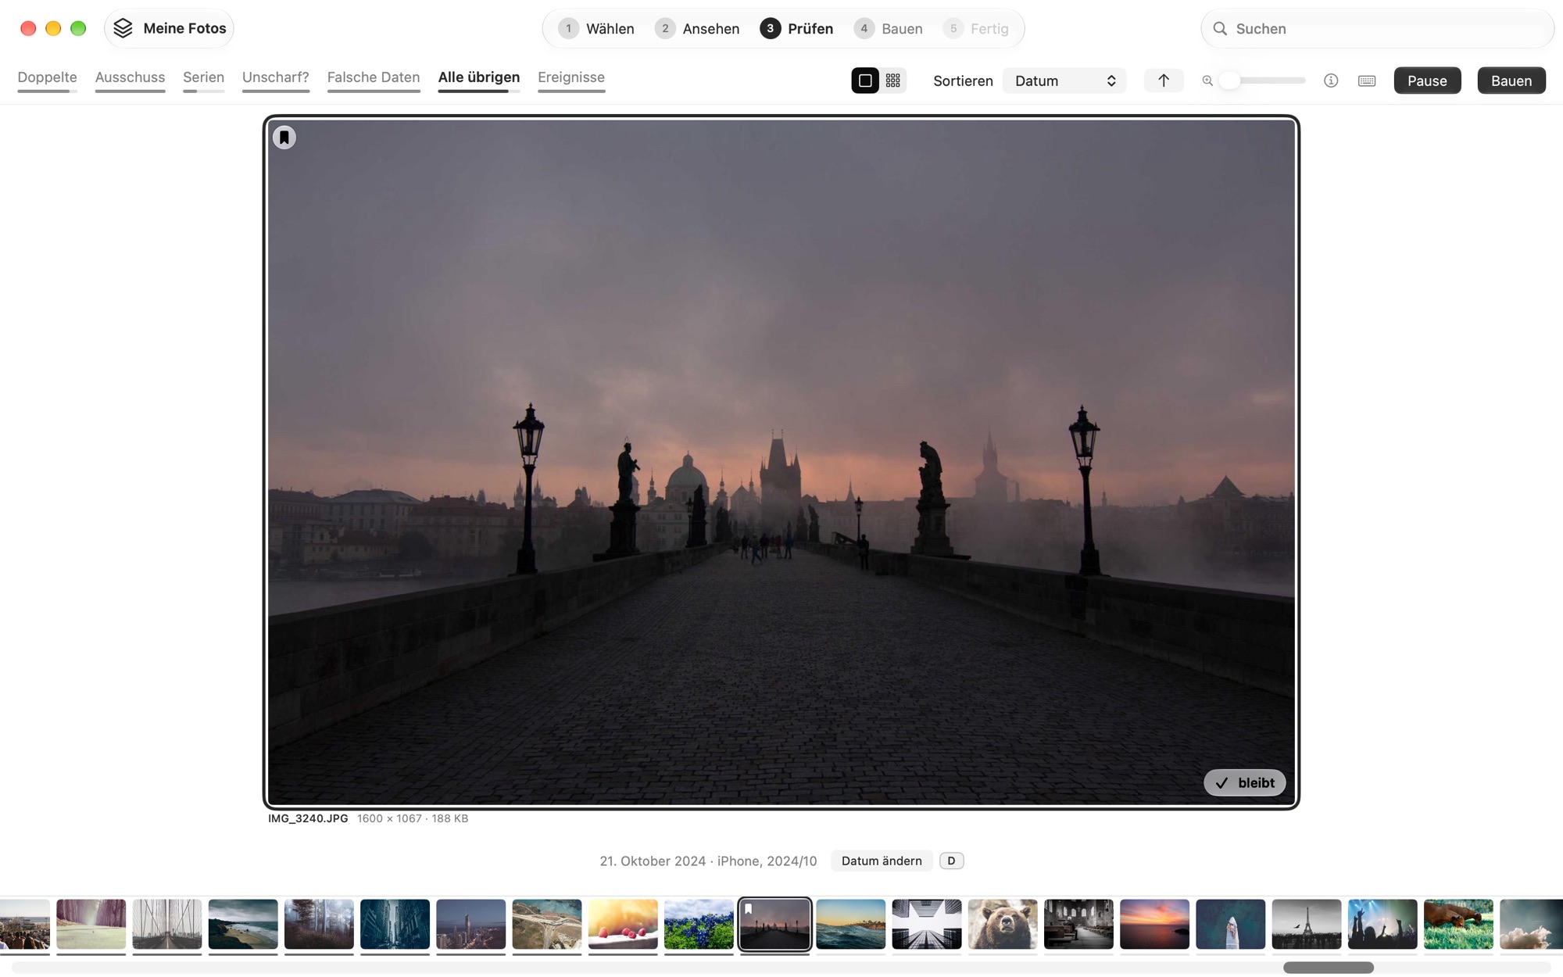Go to step 4 Bauen
The height and width of the screenshot is (977, 1563).
889,29
